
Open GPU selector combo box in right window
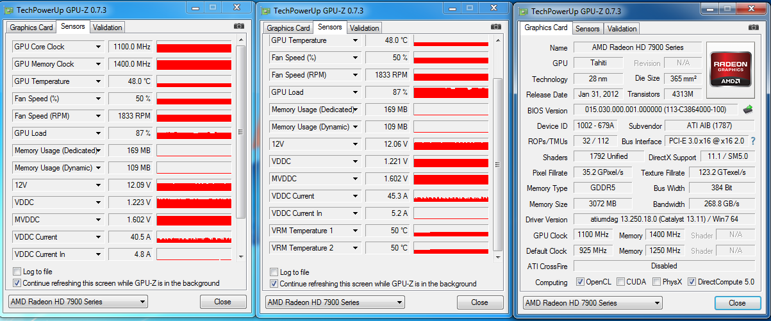coord(592,303)
